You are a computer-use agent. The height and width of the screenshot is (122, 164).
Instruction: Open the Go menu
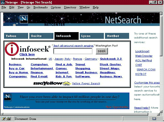(28, 7)
